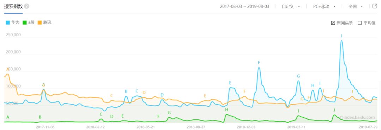Toggle the 华为 blue legend swatch
381x130 pixels.
click(8, 23)
